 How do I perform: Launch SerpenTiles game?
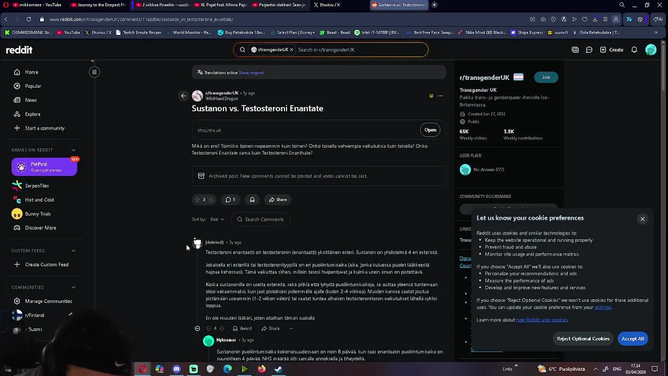(37, 186)
